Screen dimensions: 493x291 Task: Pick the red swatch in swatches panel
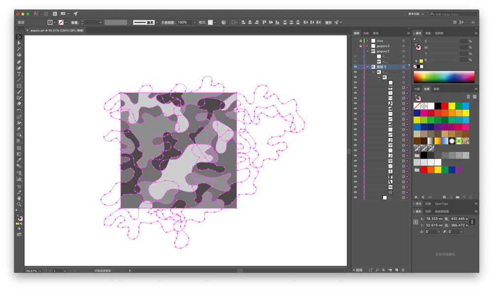(445, 106)
